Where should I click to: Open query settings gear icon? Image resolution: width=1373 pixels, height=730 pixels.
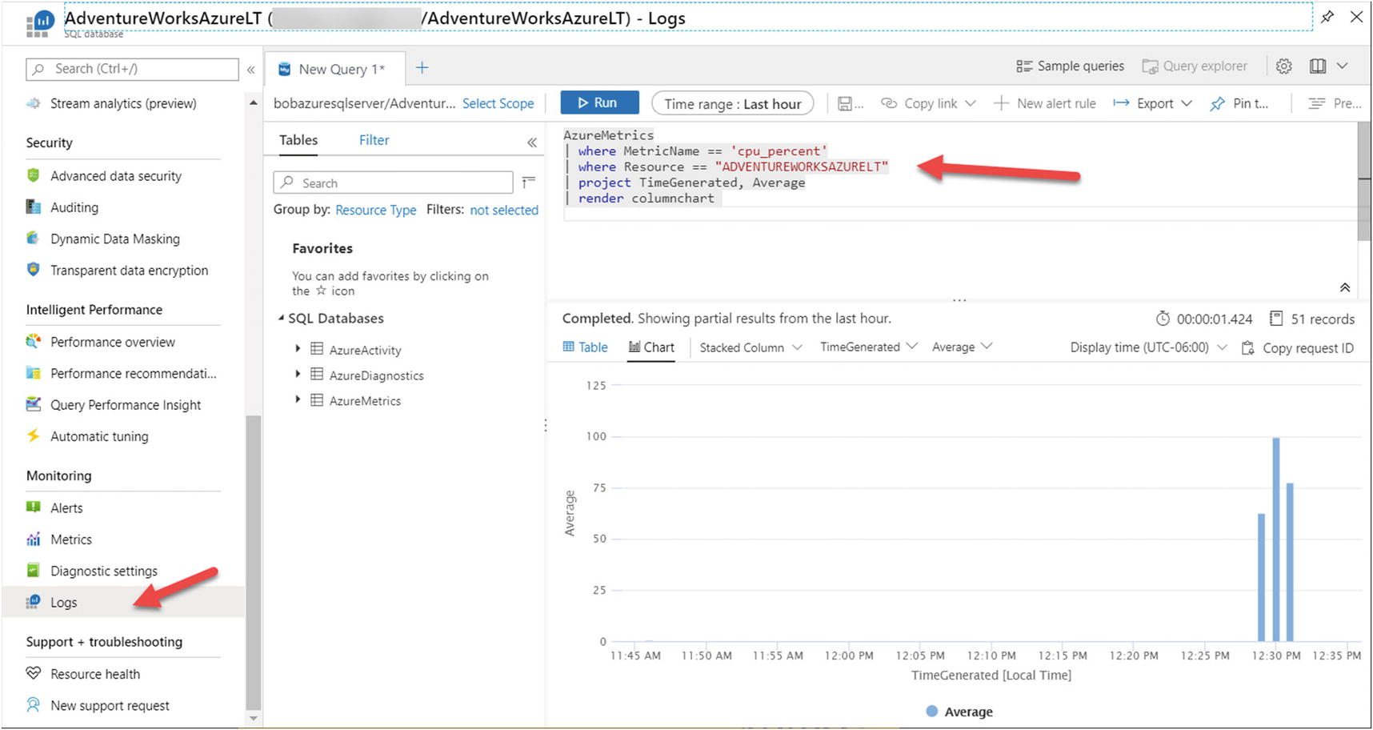tap(1284, 66)
